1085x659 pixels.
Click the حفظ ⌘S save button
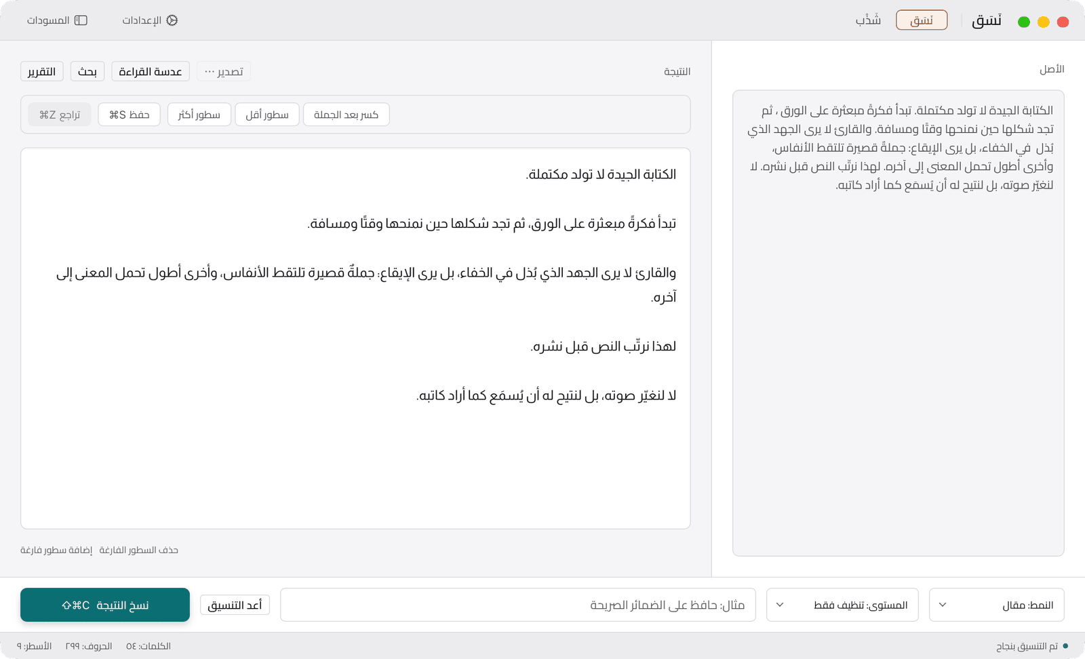[x=129, y=115]
